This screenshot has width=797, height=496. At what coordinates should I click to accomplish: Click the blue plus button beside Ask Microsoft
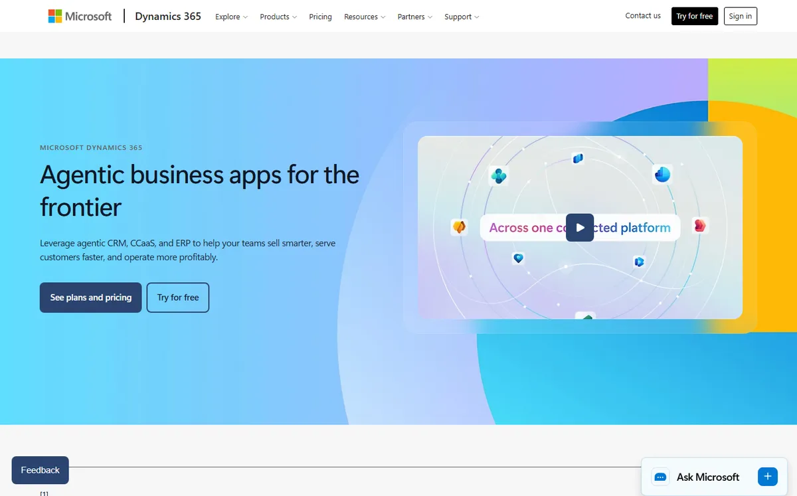point(767,476)
